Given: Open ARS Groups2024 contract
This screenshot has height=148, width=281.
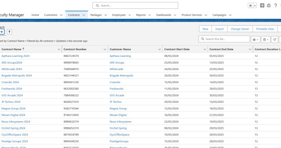Looking at the screenshot, I should pyautogui.click(x=12, y=62).
